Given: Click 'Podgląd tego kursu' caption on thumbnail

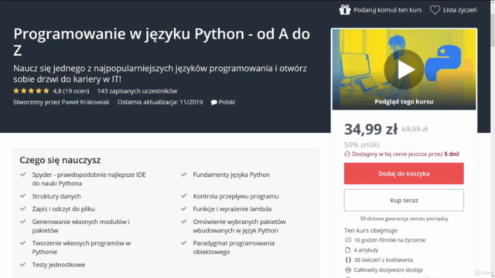Looking at the screenshot, I should [x=404, y=101].
